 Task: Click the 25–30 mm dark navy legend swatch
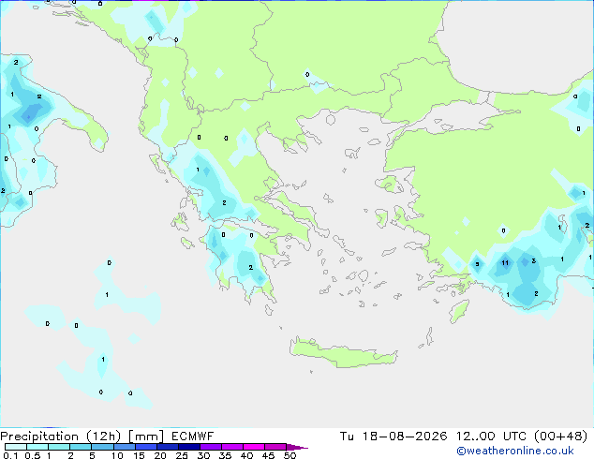(x=189, y=447)
